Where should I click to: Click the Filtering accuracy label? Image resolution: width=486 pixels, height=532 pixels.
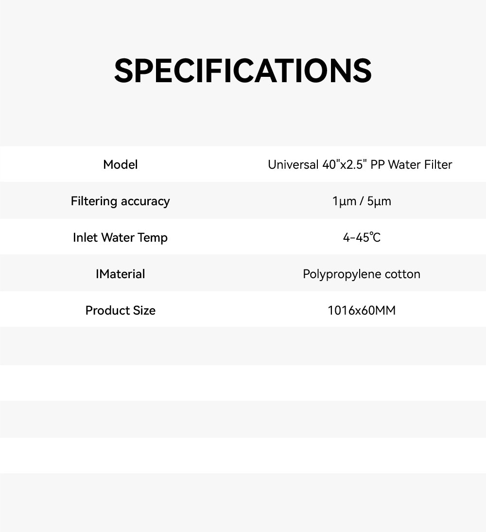click(x=121, y=201)
